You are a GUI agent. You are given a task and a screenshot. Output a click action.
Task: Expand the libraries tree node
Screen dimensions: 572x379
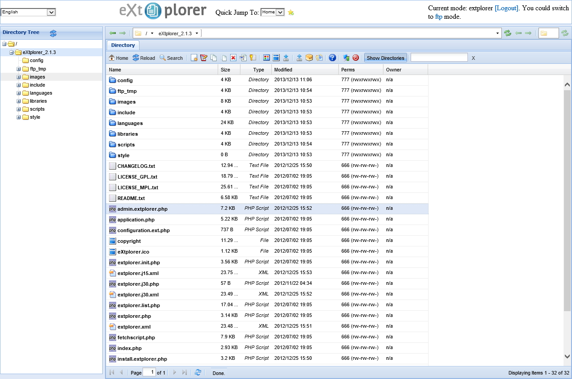pos(19,101)
